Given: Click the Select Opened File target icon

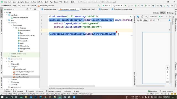Looking at the screenshot, I should (27, 9).
